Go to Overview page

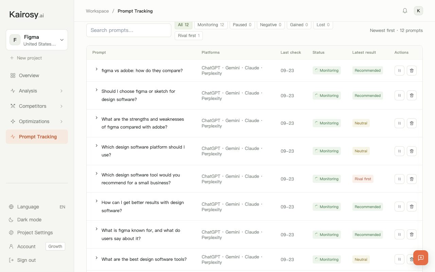(x=37, y=75)
